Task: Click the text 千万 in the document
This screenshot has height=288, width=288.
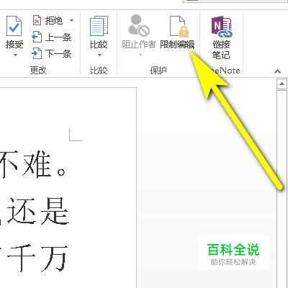Action: pos(37,258)
